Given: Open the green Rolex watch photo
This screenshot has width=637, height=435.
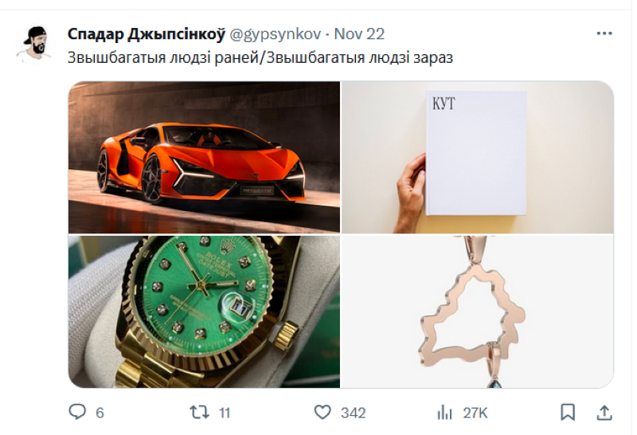Looking at the screenshot, I should [x=204, y=312].
